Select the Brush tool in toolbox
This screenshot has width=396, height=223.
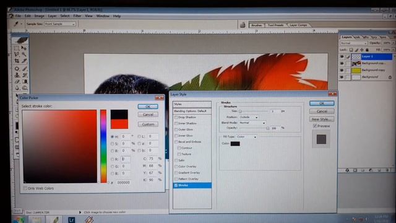(25, 69)
